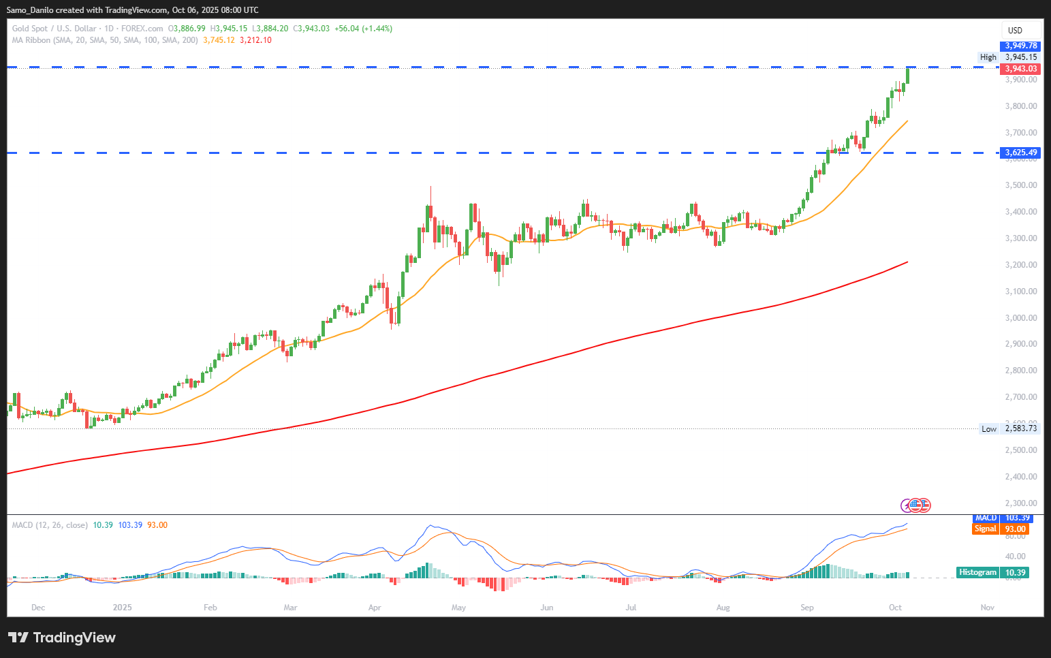Click the orange Signal 93.00 label
Screen dimensions: 1051x658
tap(1001, 529)
